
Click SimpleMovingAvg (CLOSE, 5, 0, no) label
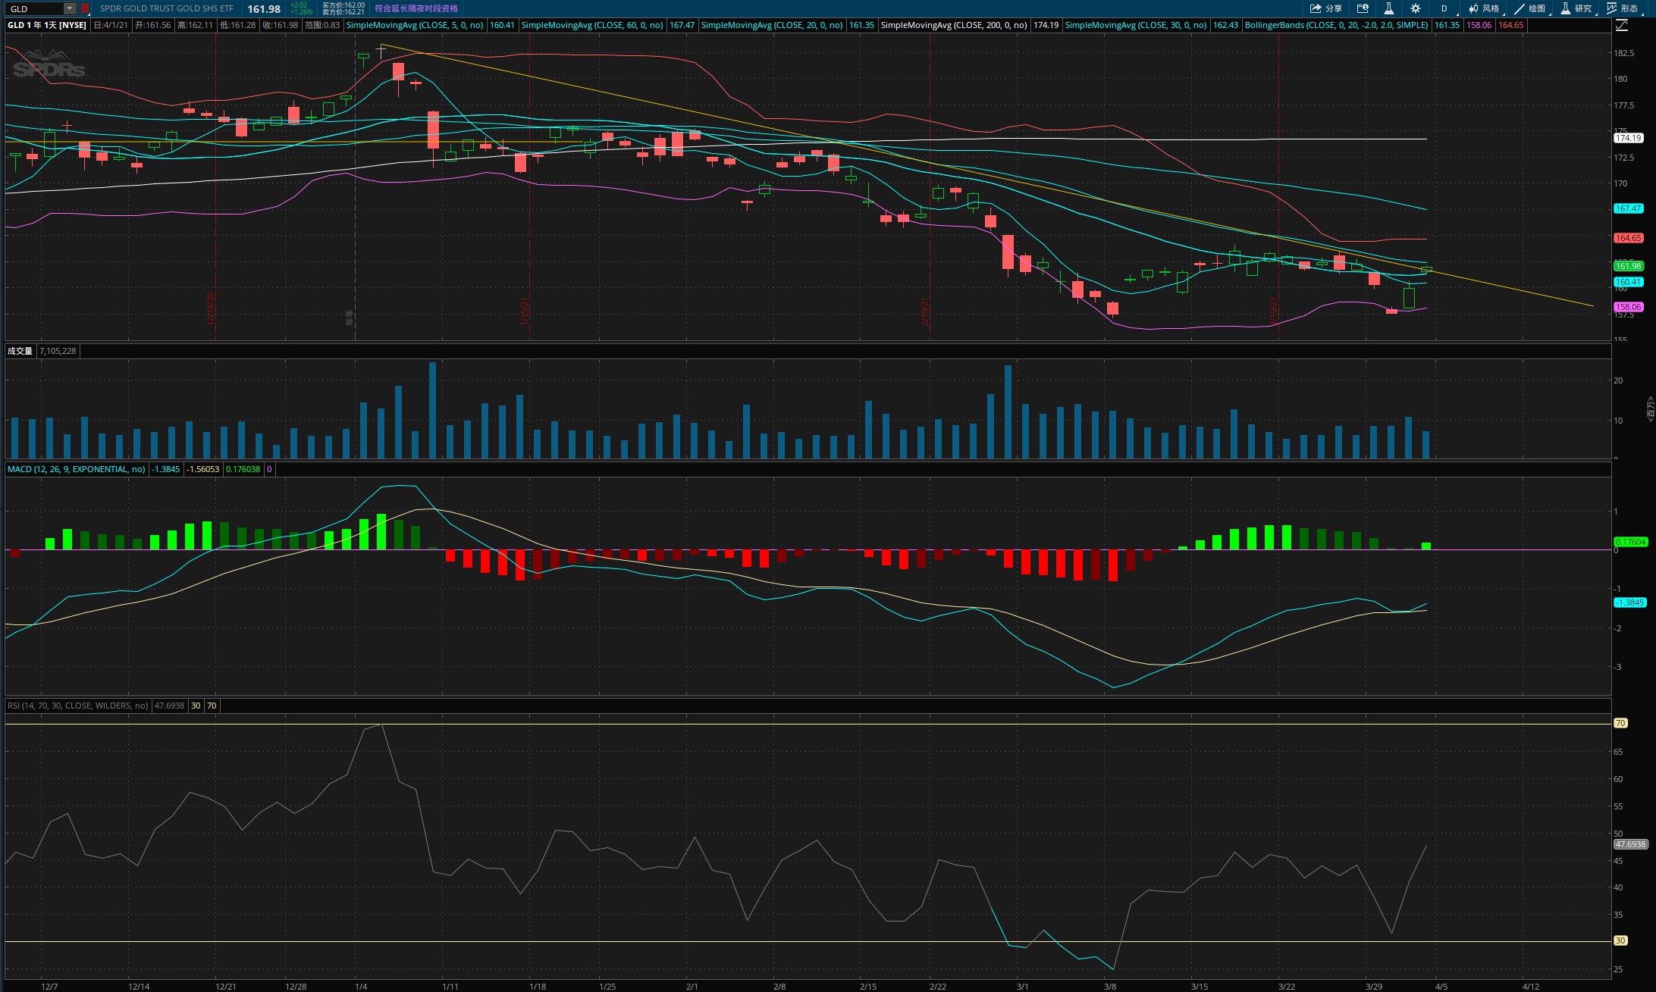point(415,25)
